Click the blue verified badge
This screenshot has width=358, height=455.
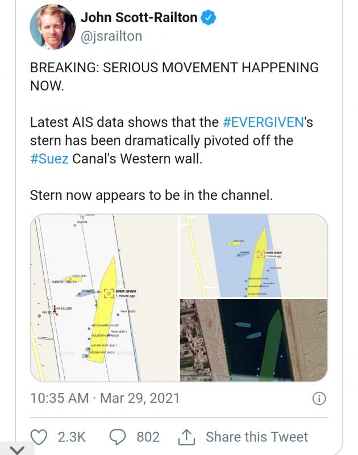209,18
